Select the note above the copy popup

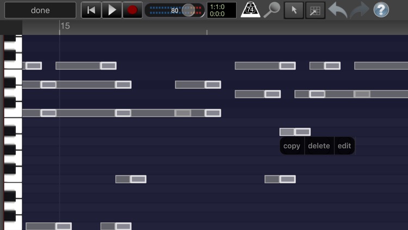click(x=295, y=132)
